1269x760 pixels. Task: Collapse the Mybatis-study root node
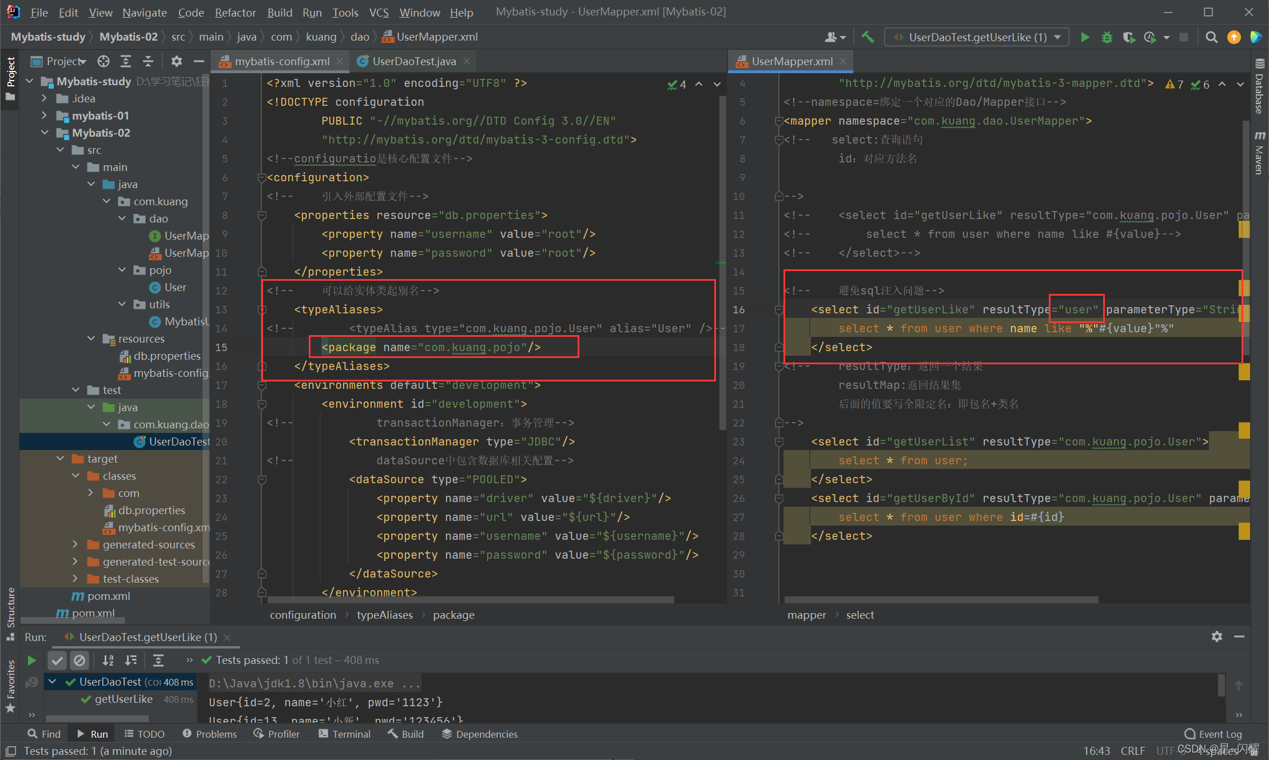pyautogui.click(x=30, y=81)
